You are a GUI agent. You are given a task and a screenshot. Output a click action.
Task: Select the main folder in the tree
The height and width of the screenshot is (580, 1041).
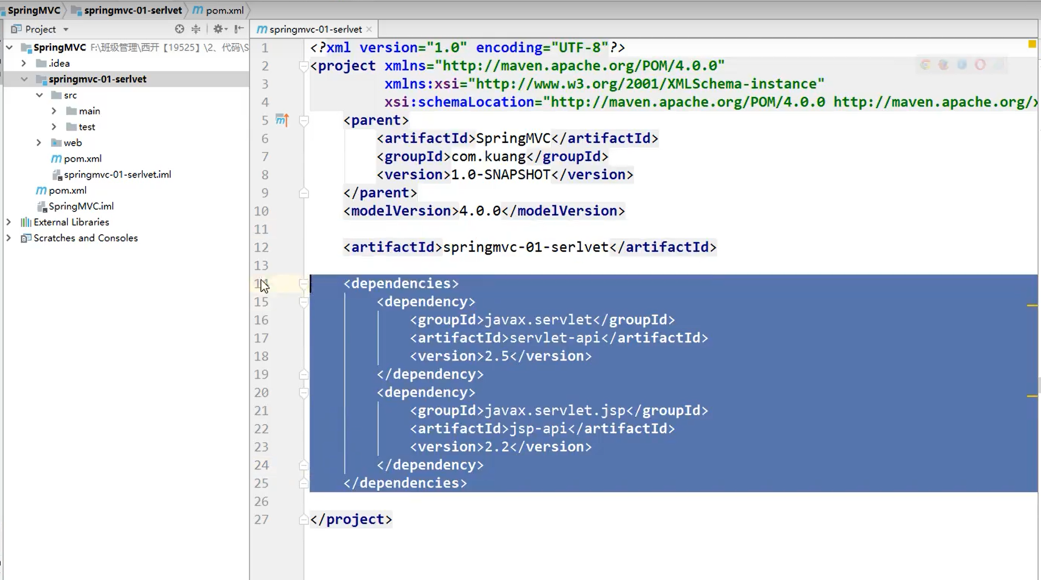[x=89, y=111]
